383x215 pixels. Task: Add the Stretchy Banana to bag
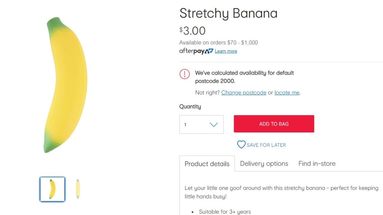pyautogui.click(x=274, y=124)
